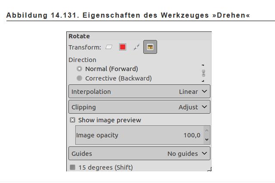Open the Interpolation dropdown
275x183 pixels.
click(139, 92)
